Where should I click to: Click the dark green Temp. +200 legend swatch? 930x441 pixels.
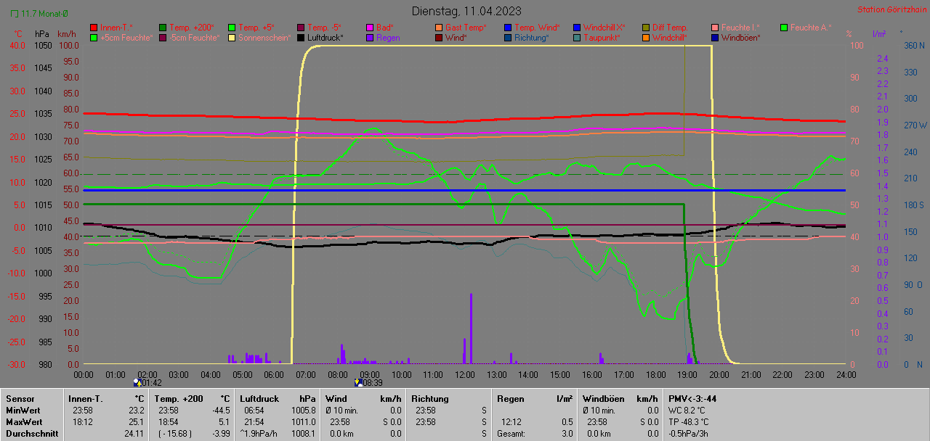[x=163, y=28]
